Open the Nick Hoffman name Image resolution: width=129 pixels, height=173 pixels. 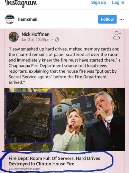35,34
